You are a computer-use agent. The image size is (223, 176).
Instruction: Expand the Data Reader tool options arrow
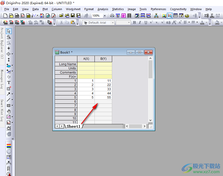(x=12, y=54)
